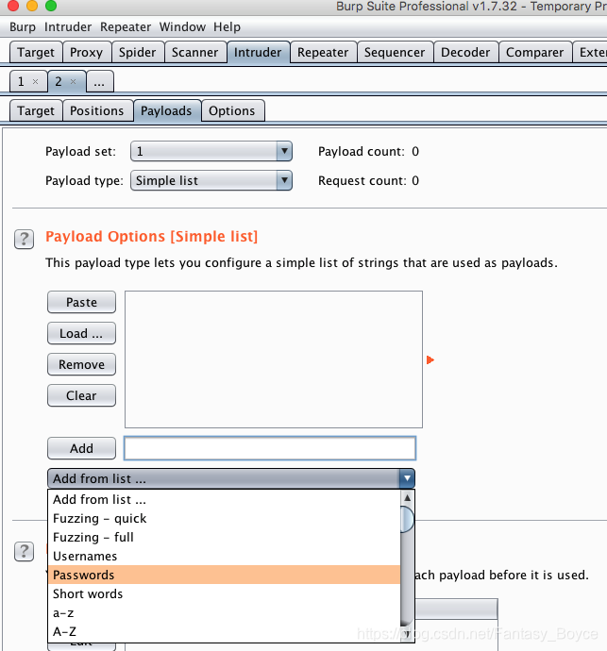Open the Payload type Simple list dropdown
This screenshot has width=607, height=651.
tap(211, 180)
